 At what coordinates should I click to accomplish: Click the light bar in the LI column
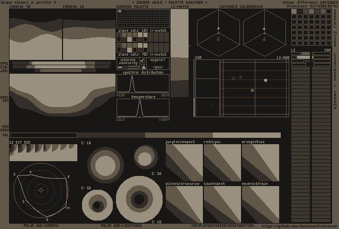(x=304, y=57)
